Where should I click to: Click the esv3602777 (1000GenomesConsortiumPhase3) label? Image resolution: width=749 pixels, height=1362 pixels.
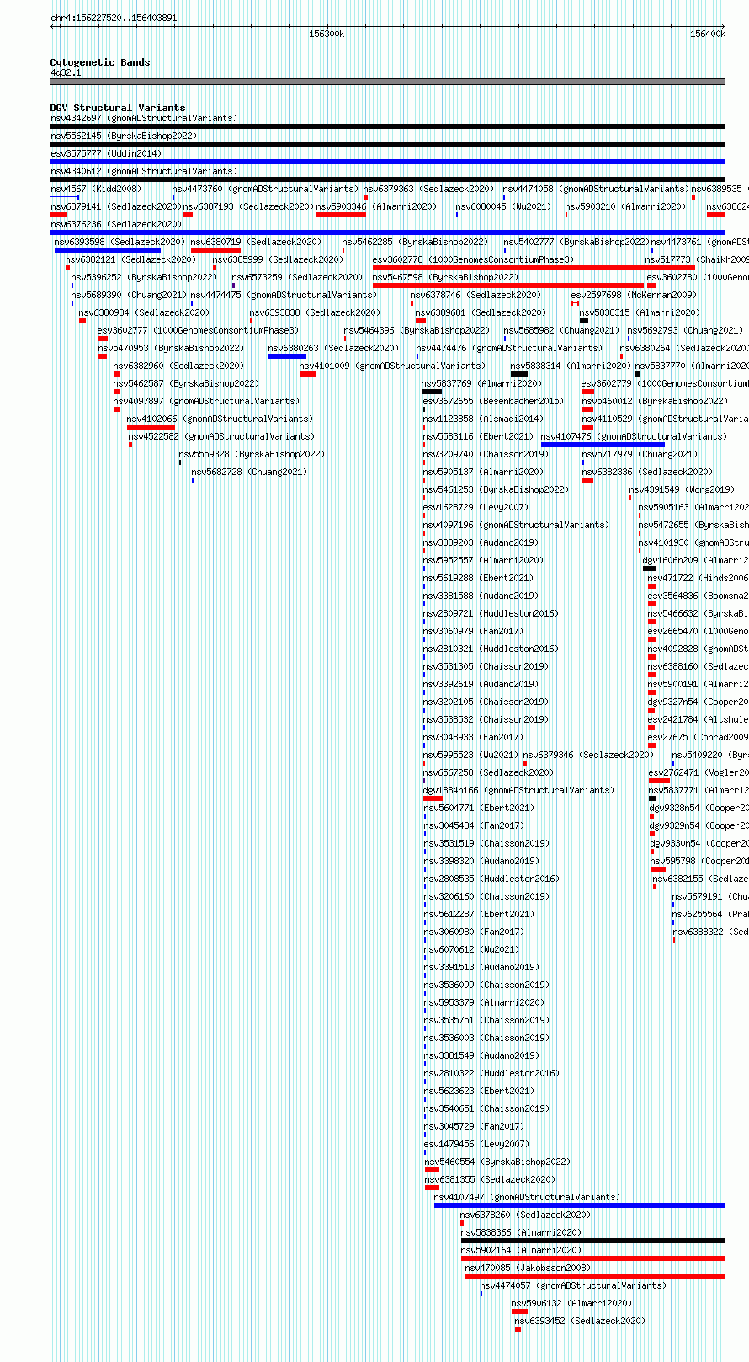coord(199,330)
